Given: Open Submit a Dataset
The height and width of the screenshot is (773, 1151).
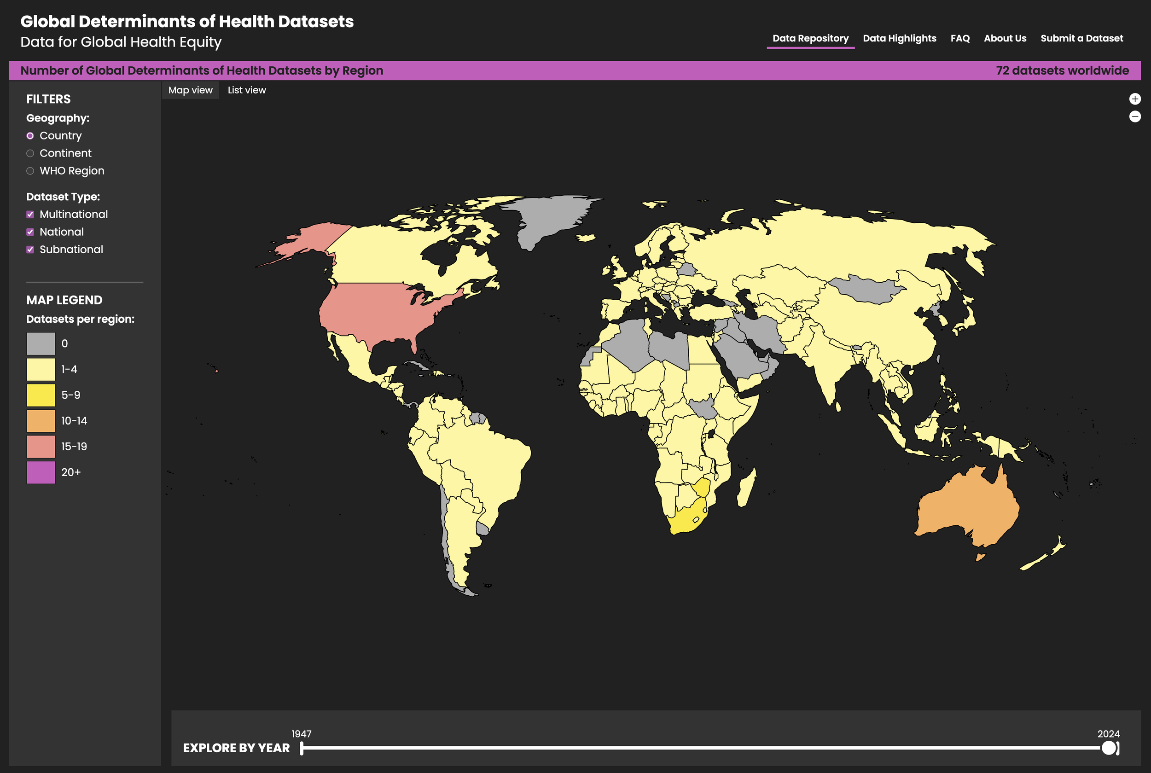Looking at the screenshot, I should [x=1082, y=38].
